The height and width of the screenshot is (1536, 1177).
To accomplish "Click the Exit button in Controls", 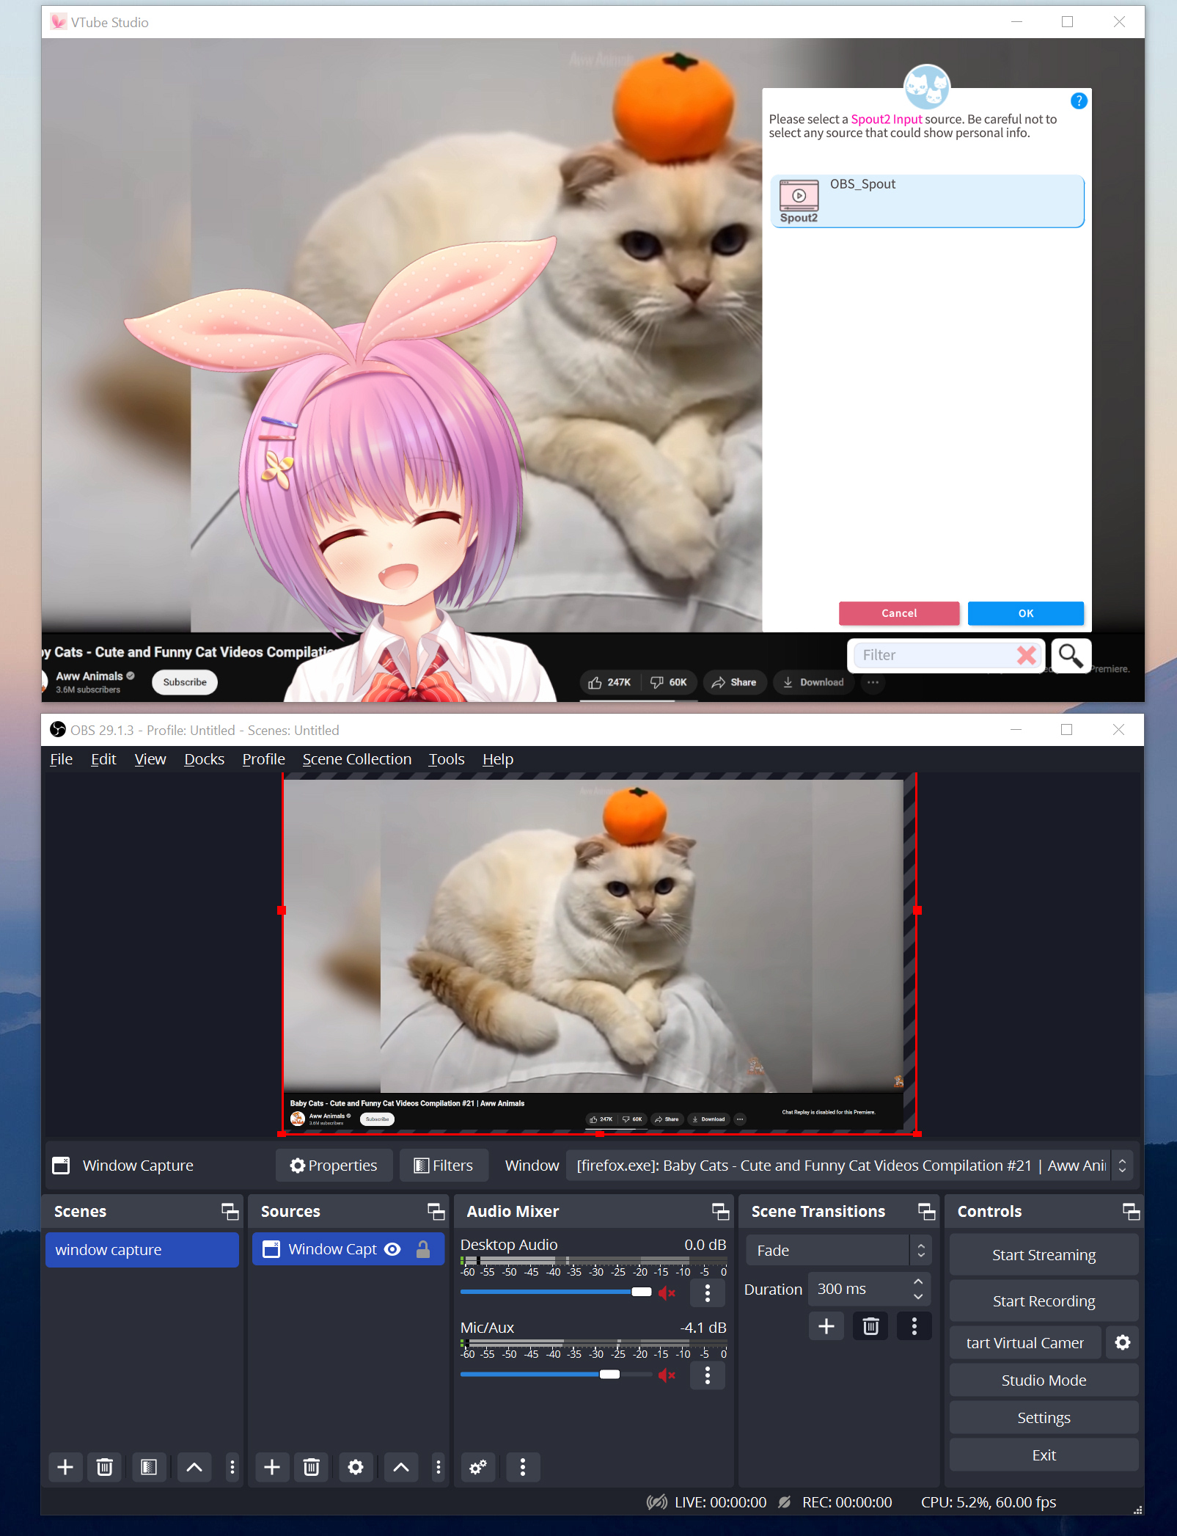I will [1044, 1455].
